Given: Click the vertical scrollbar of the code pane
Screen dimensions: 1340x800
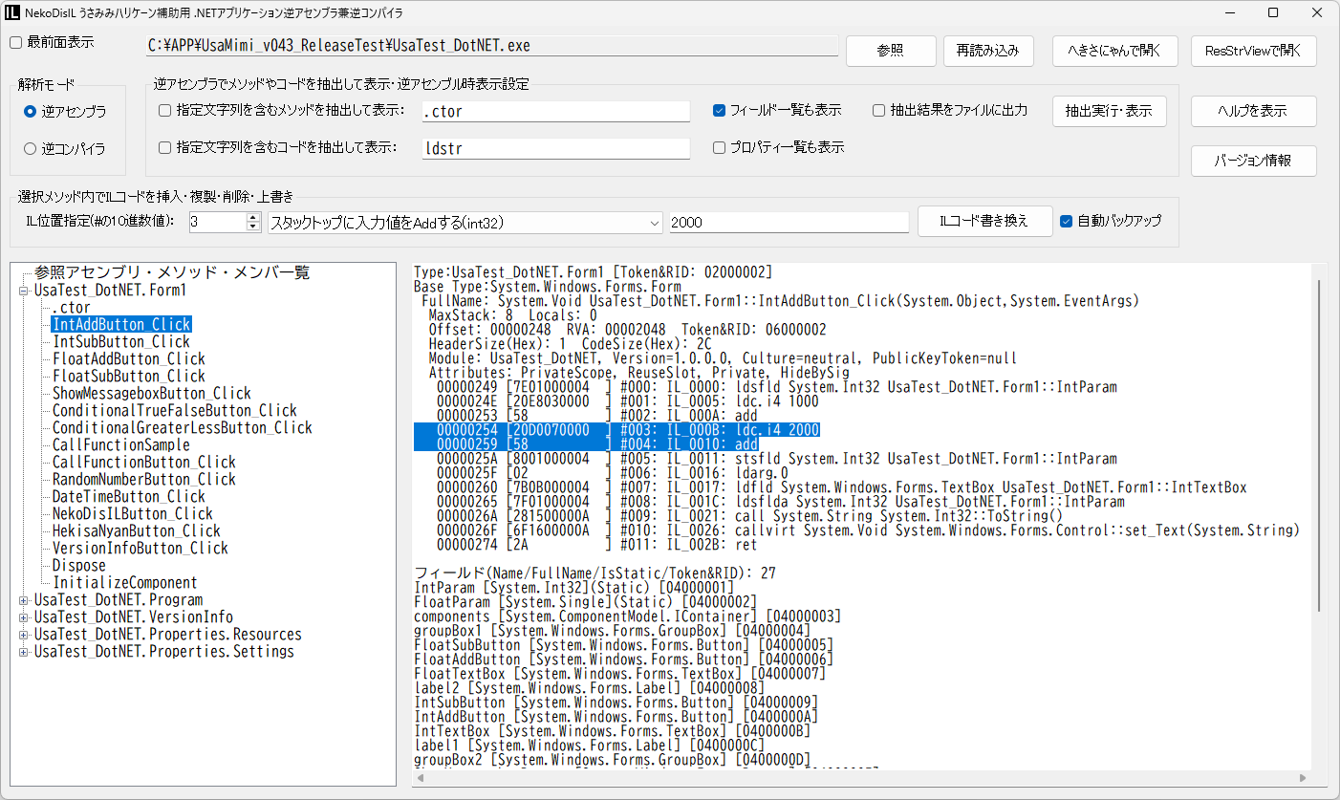Looking at the screenshot, I should [x=1319, y=444].
